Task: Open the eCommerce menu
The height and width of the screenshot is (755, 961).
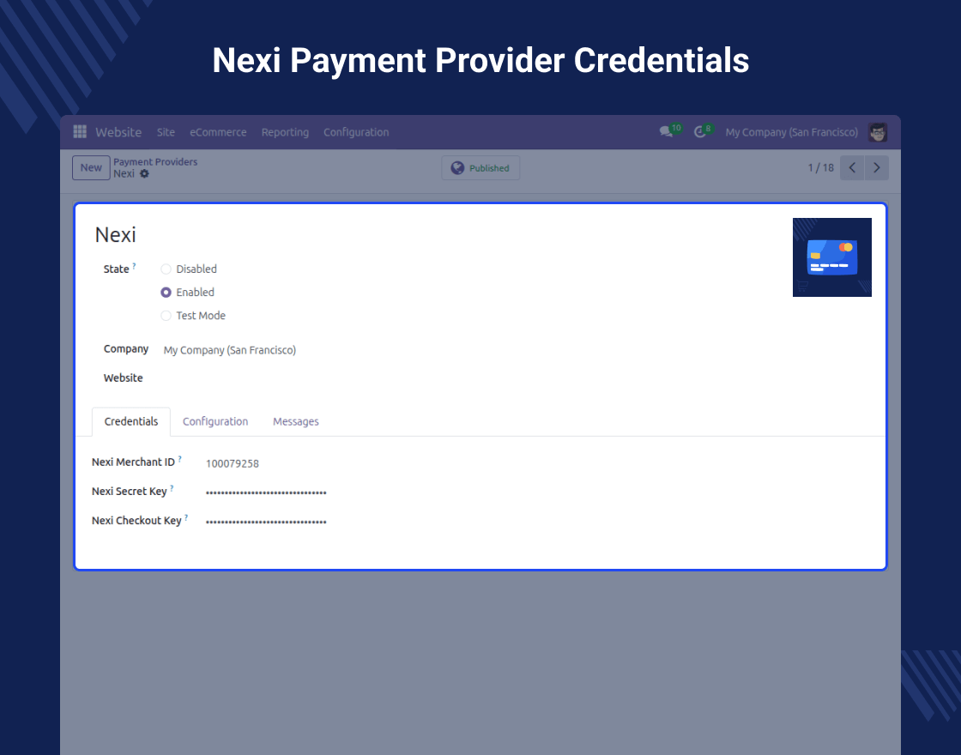Action: (x=218, y=132)
